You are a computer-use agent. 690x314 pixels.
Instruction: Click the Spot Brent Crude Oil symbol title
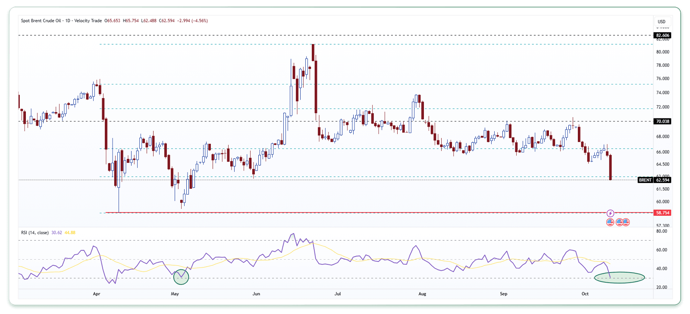(41, 21)
